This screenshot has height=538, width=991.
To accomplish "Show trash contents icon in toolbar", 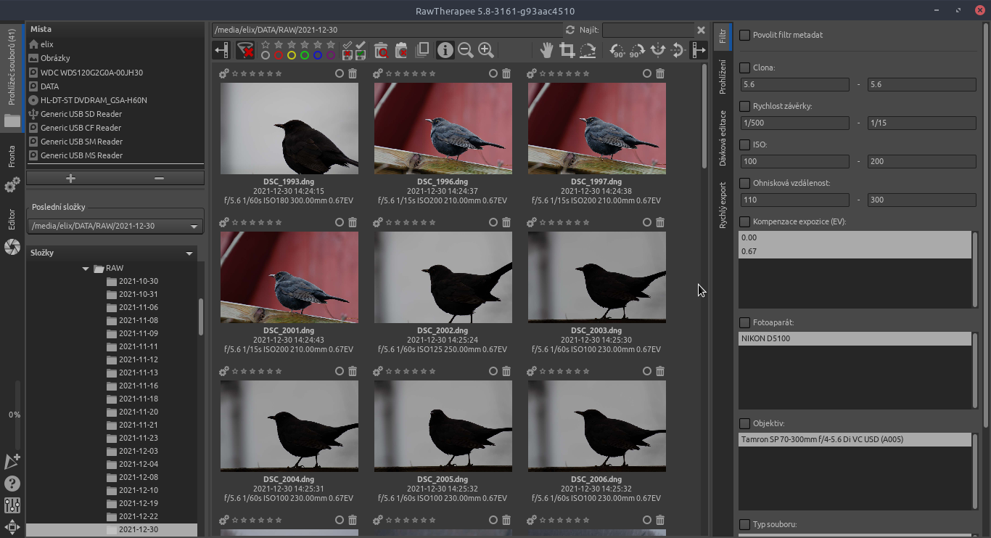I will pos(381,50).
